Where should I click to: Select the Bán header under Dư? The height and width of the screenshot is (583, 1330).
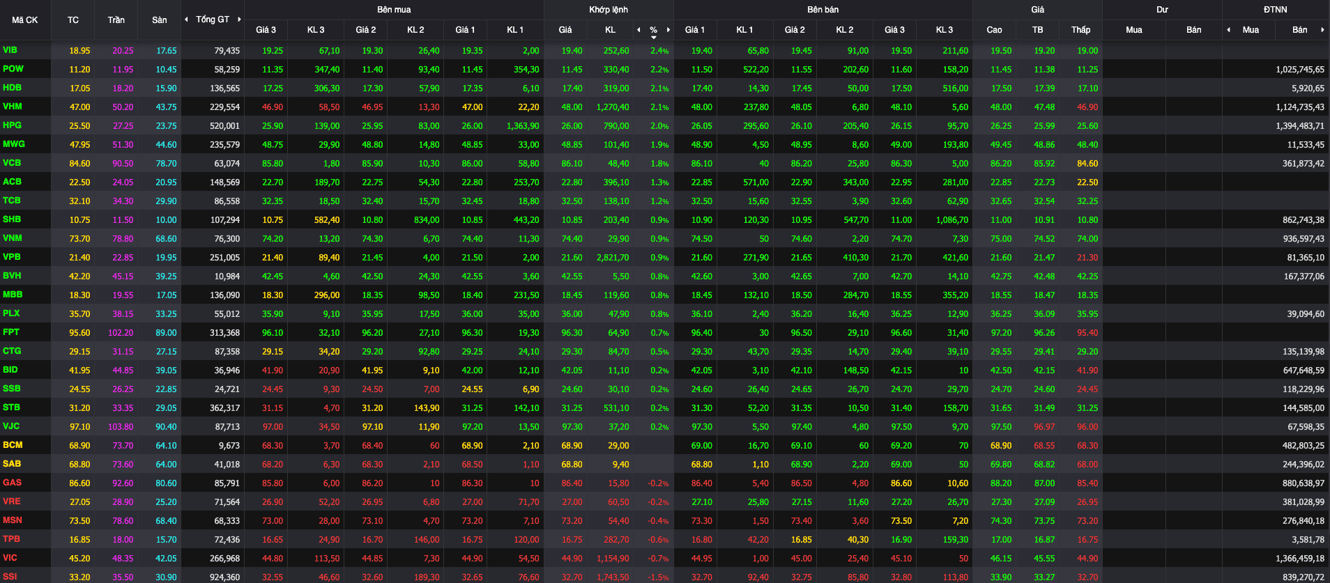(1194, 30)
